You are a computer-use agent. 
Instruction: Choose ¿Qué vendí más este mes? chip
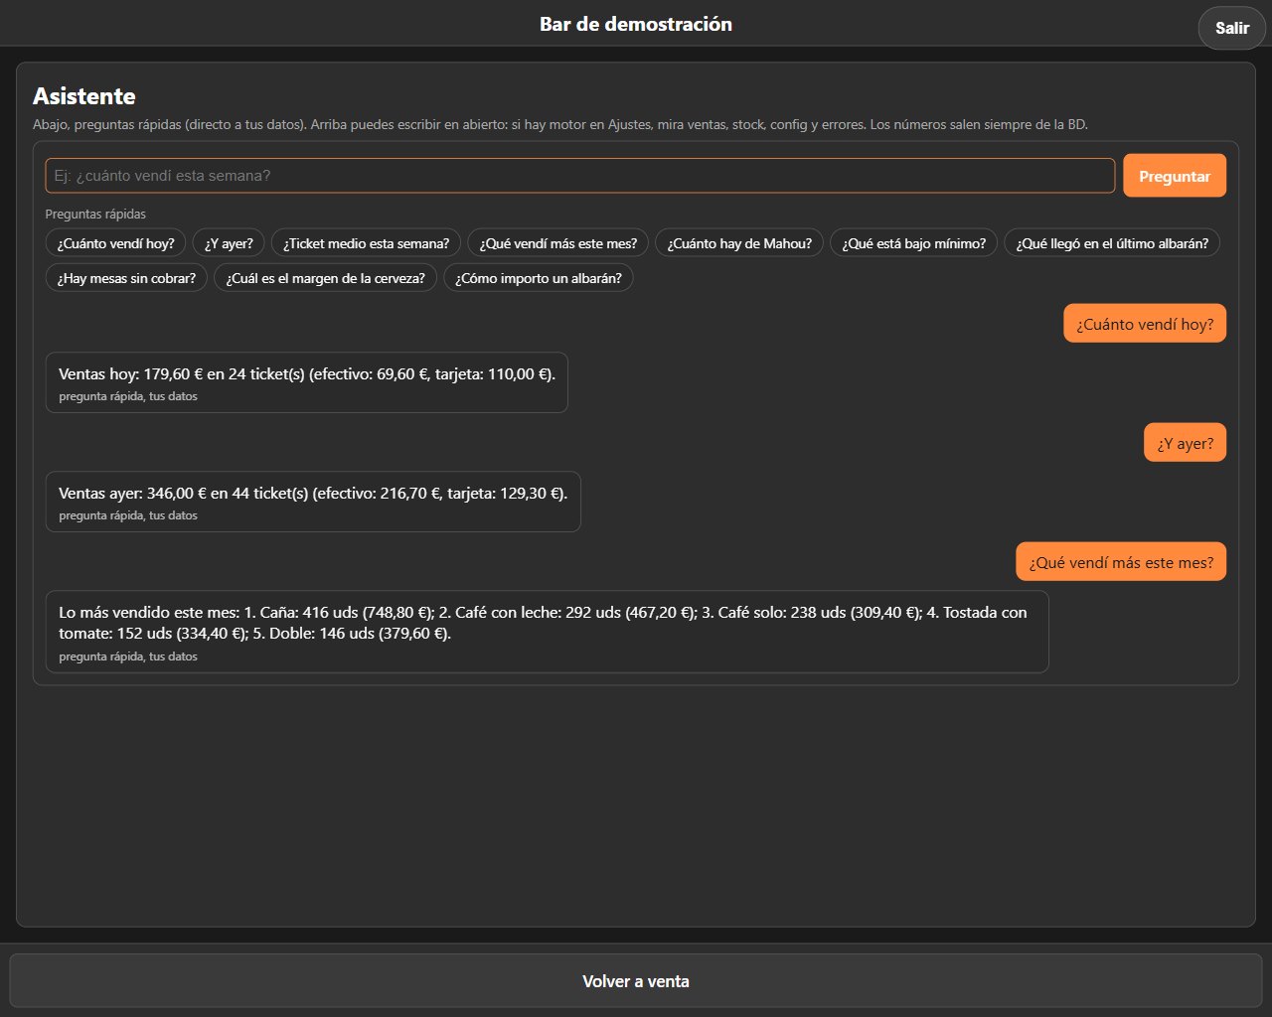point(558,243)
